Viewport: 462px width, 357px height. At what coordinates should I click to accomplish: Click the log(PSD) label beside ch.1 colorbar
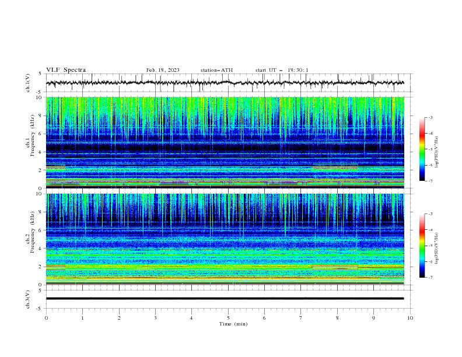click(x=436, y=152)
